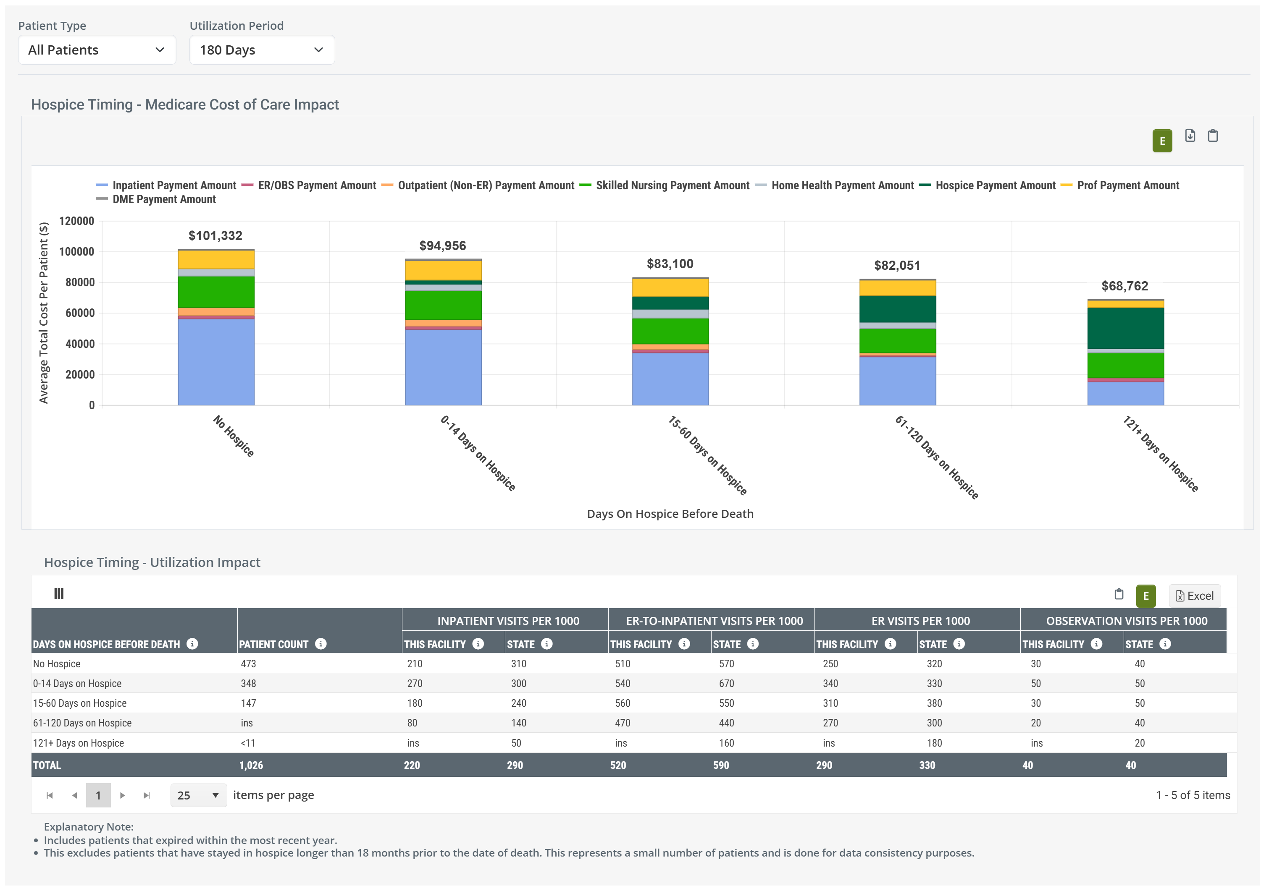Viewport: 1261px width, 896px height.
Task: Export table with the Excel button
Action: pos(1194,596)
